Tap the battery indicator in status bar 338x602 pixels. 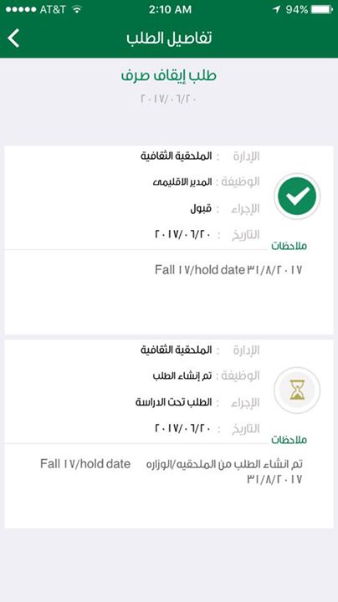coord(321,9)
